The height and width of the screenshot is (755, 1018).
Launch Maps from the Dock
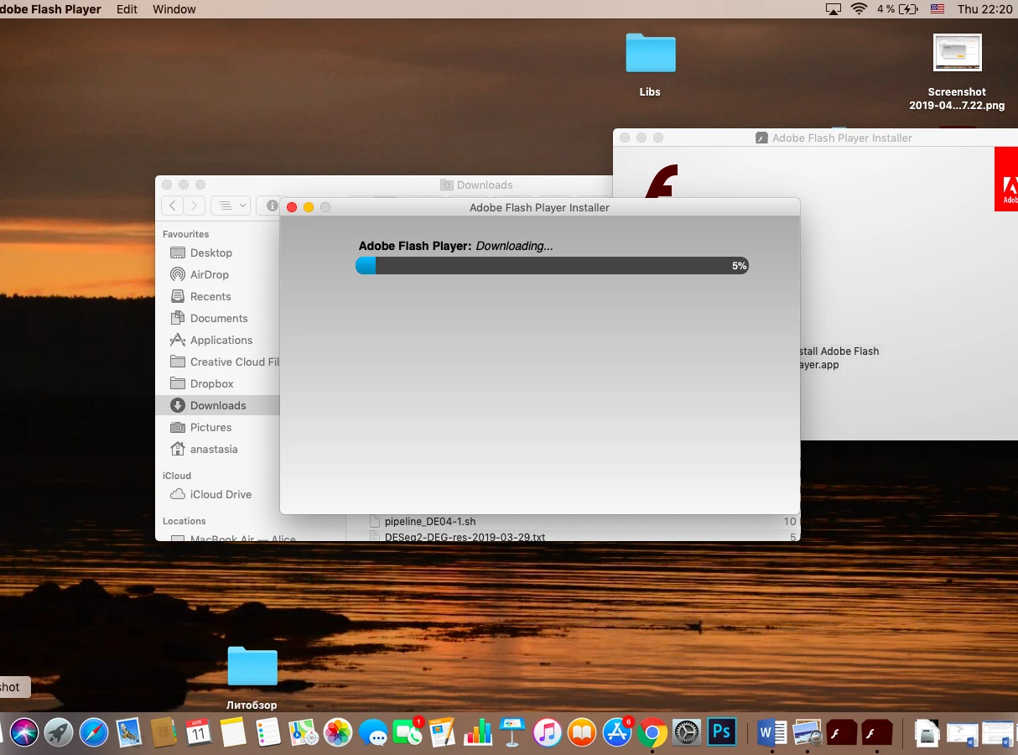[x=303, y=732]
